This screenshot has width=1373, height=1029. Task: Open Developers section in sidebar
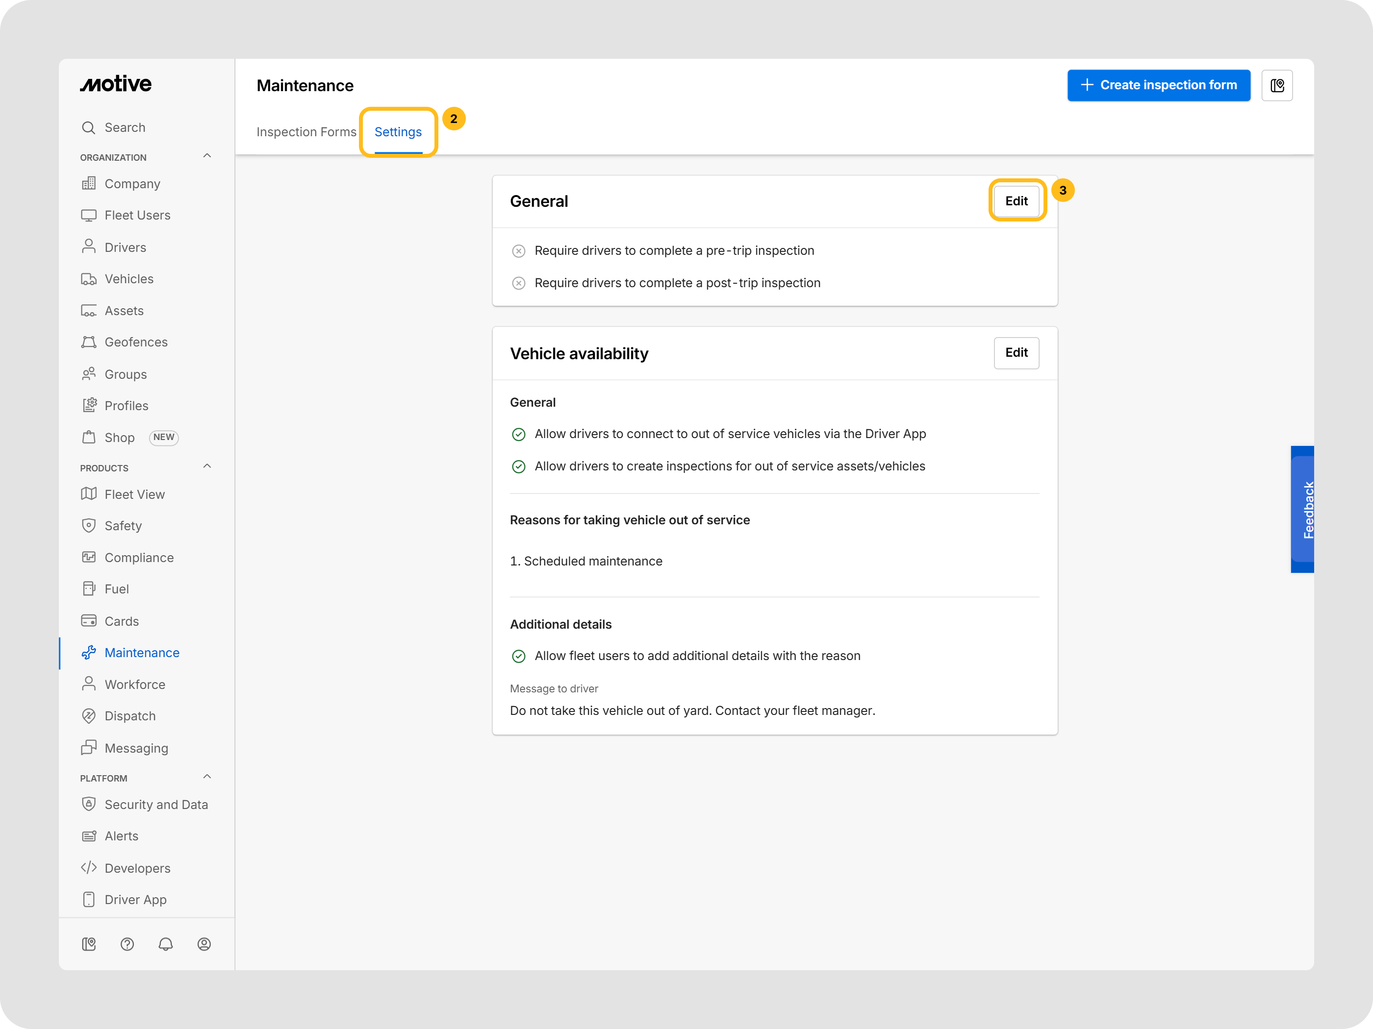point(137,868)
